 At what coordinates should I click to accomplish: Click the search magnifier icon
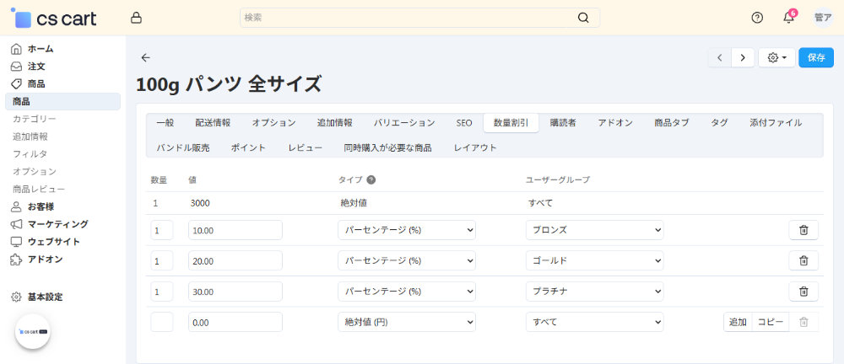tap(583, 18)
